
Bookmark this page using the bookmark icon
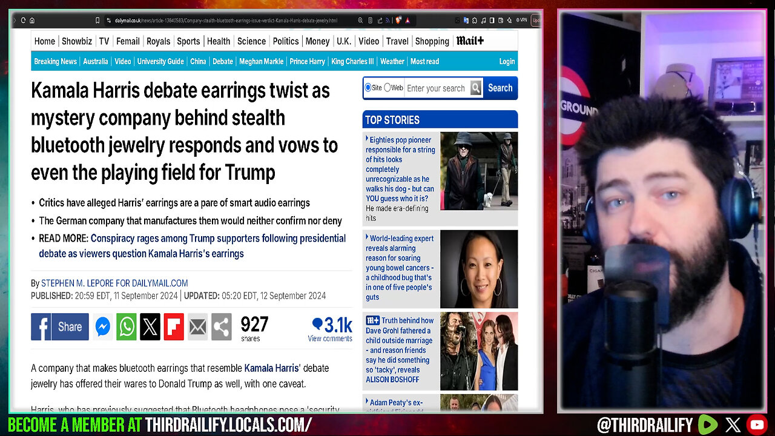click(97, 20)
